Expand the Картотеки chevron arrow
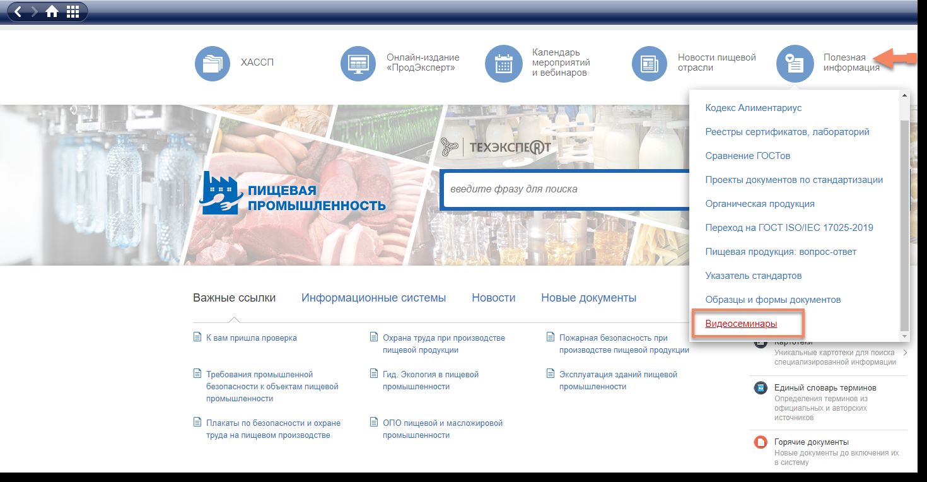The width and height of the screenshot is (927, 482). coord(905,353)
